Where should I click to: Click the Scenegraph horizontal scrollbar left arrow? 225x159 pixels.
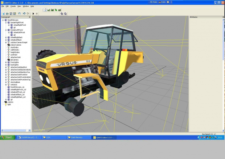2,130
